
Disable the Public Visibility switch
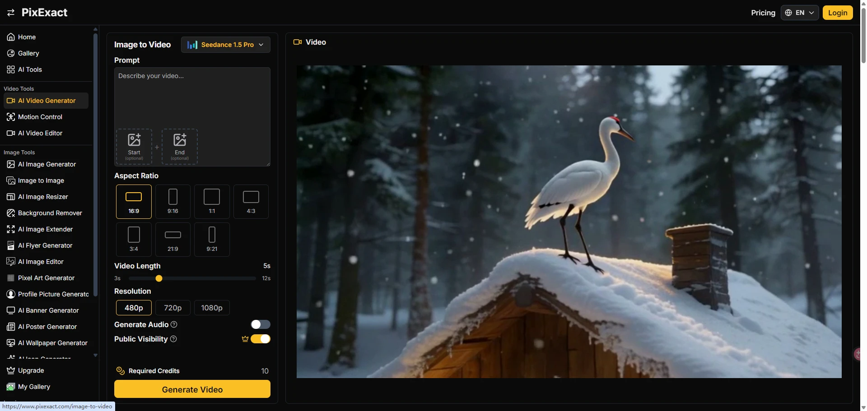click(261, 339)
